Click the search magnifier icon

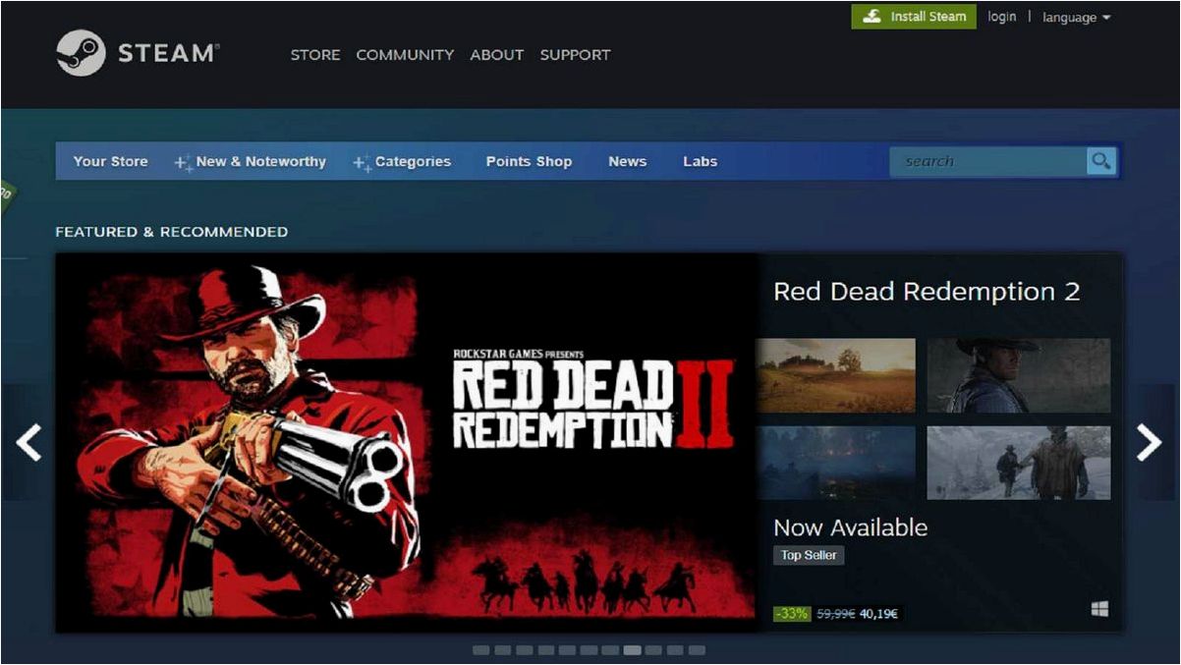coord(1101,161)
